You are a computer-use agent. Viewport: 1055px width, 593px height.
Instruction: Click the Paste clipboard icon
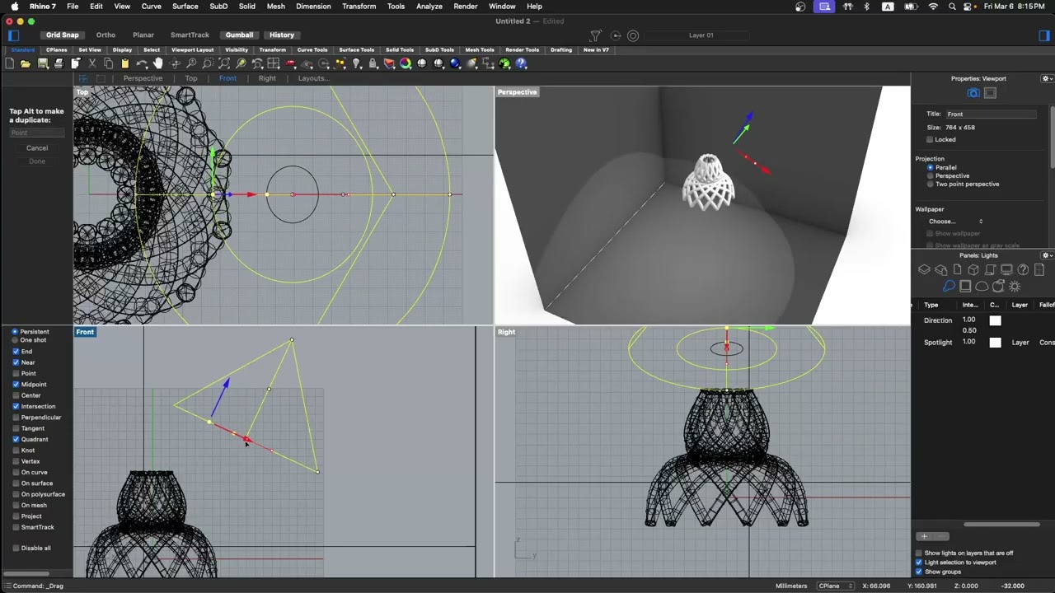(x=125, y=63)
